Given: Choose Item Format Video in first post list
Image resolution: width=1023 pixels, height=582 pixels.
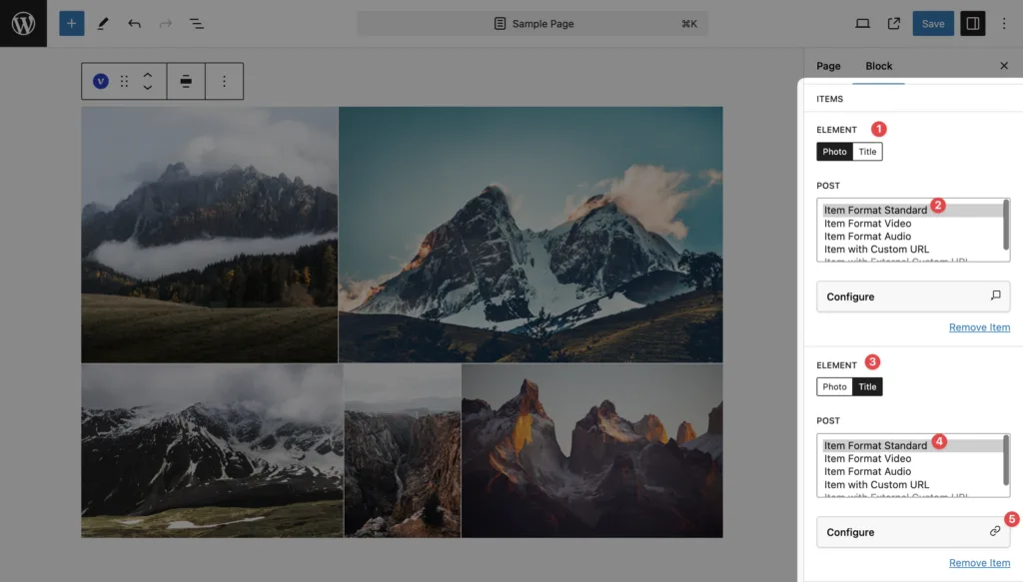Looking at the screenshot, I should coord(912,223).
